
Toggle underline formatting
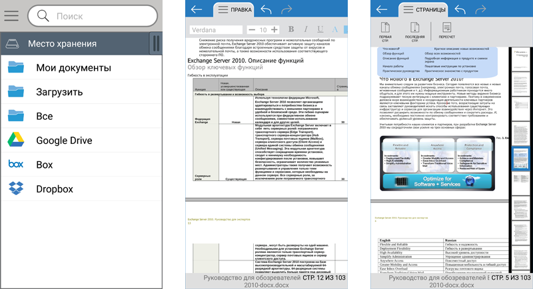point(320,29)
